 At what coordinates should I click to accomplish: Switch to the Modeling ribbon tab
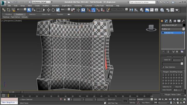[8, 14]
